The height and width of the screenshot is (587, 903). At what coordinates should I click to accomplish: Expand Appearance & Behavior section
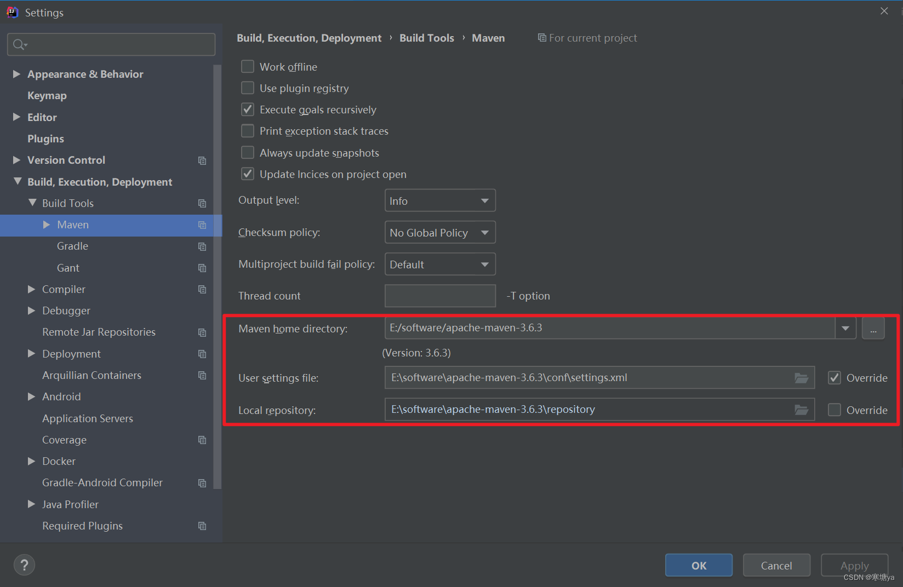[x=16, y=74]
